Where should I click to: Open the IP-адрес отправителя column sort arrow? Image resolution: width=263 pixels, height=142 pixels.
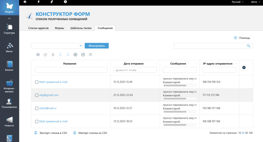pyautogui.click(x=235, y=64)
